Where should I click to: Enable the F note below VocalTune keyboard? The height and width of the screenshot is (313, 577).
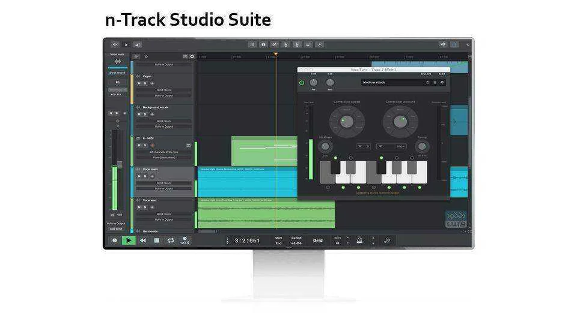pos(374,188)
